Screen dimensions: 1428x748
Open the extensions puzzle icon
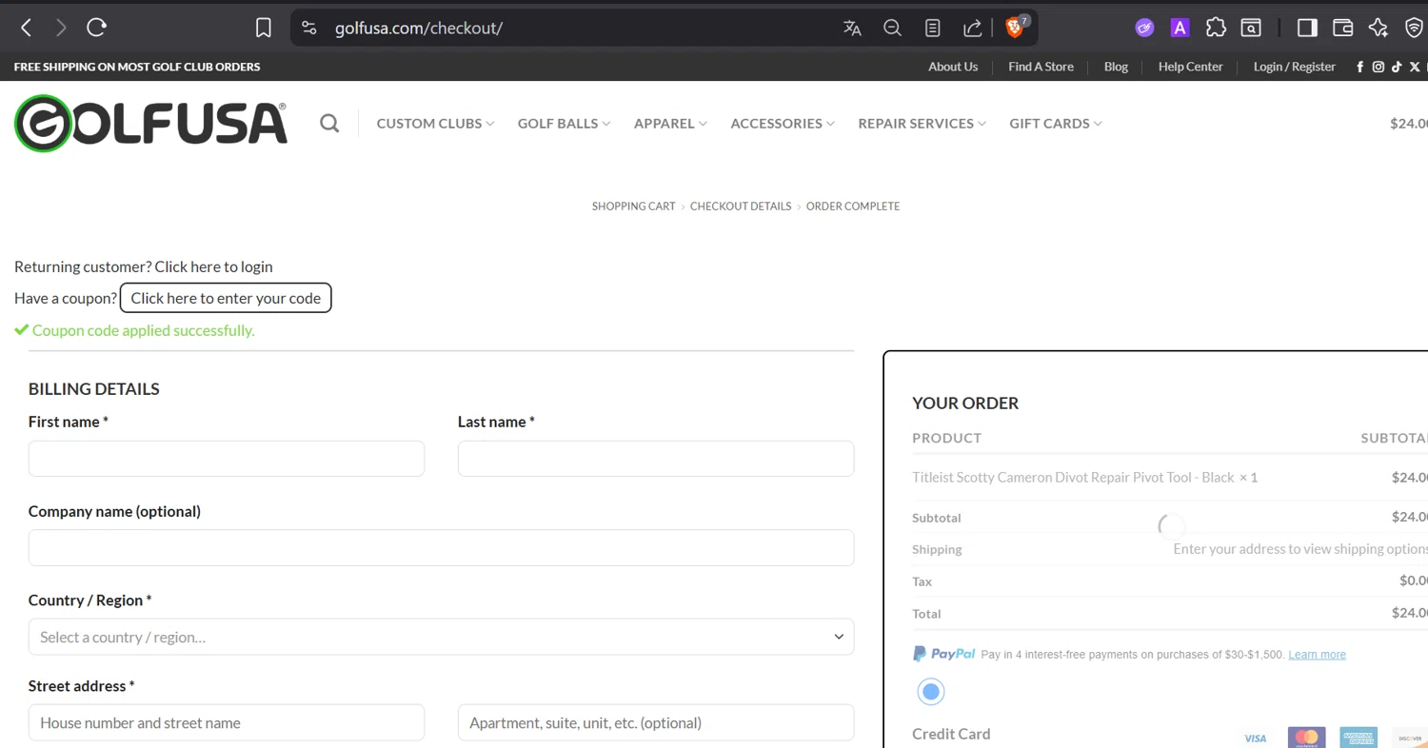point(1216,28)
